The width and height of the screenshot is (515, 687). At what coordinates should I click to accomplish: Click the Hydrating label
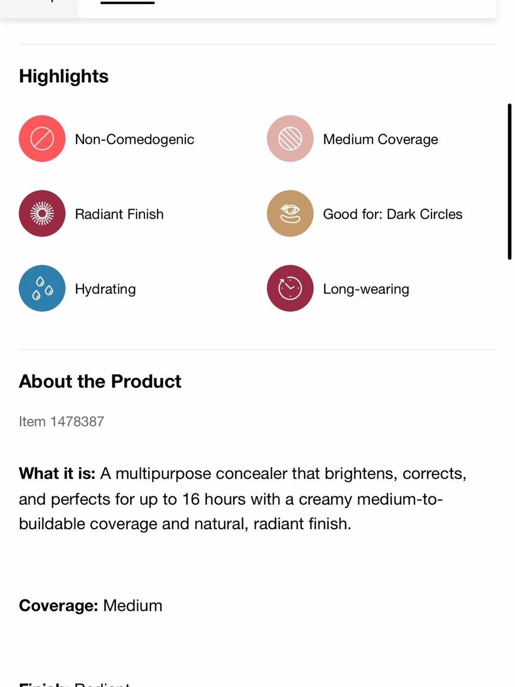tap(105, 289)
